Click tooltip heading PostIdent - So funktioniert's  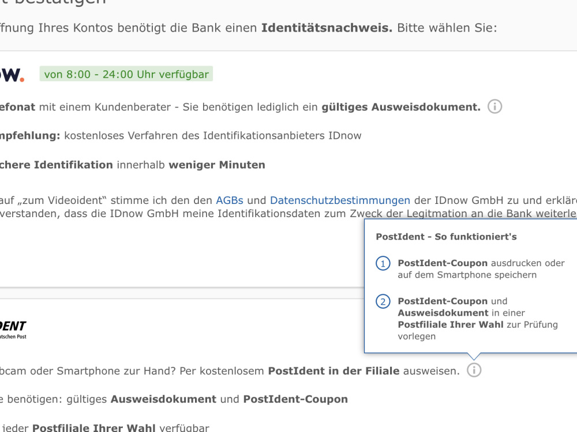(446, 237)
